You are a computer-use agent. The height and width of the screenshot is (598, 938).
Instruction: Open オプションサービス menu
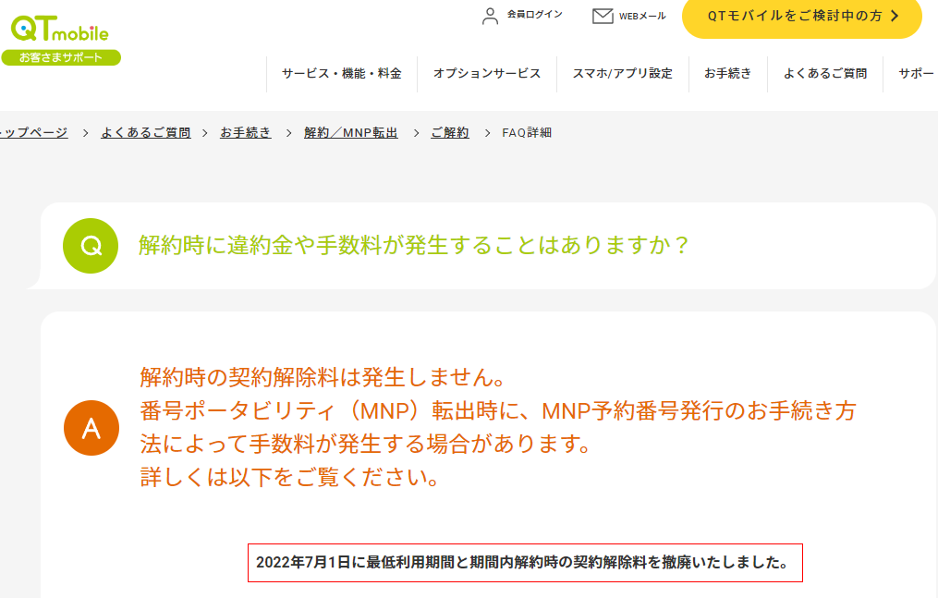click(487, 74)
